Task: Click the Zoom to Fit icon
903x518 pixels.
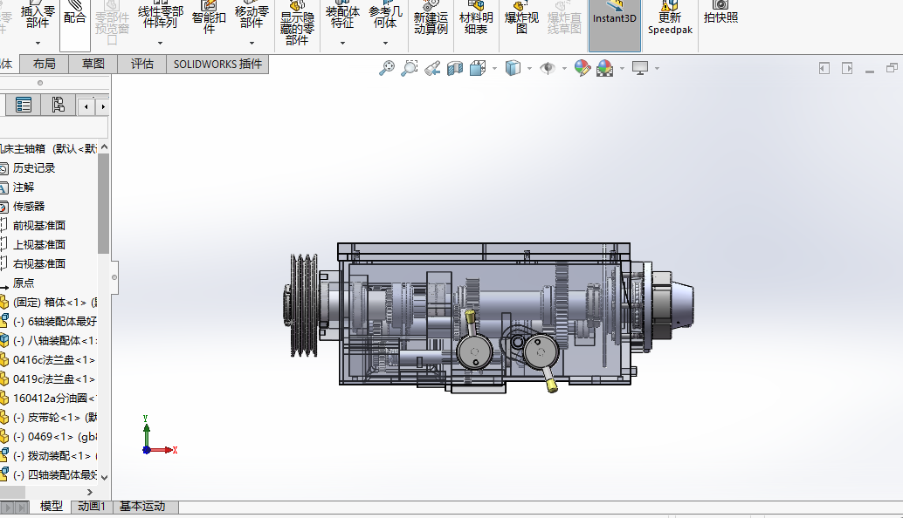Action: (387, 68)
